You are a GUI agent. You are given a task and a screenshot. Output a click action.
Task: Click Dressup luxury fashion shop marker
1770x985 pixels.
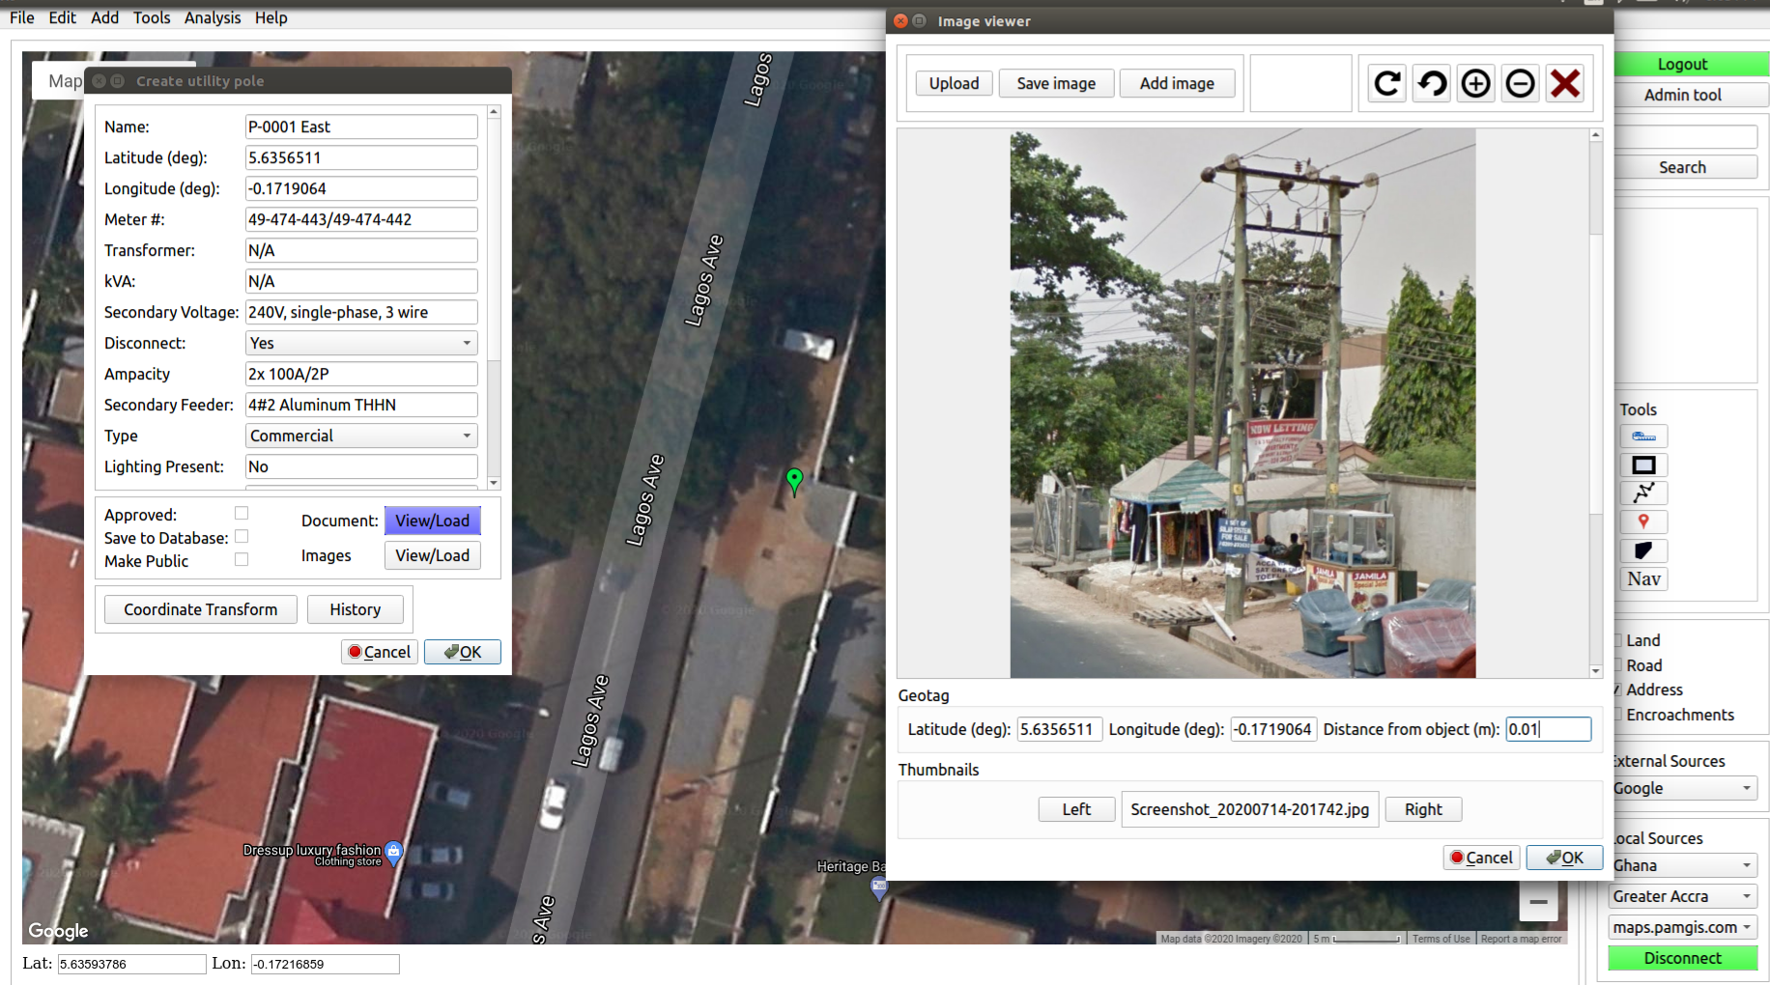coord(393,852)
